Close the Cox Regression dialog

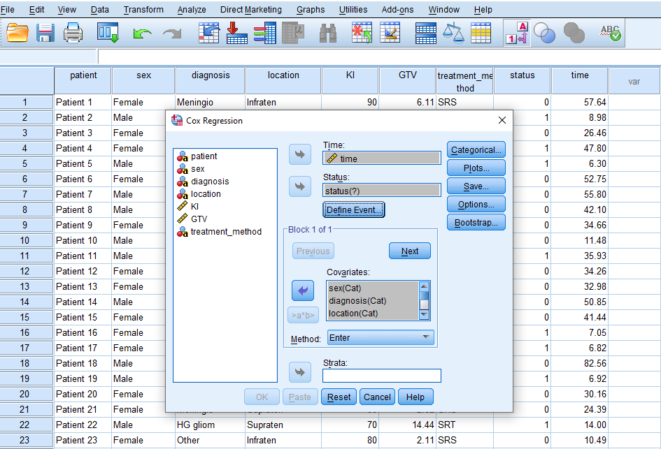coord(502,120)
